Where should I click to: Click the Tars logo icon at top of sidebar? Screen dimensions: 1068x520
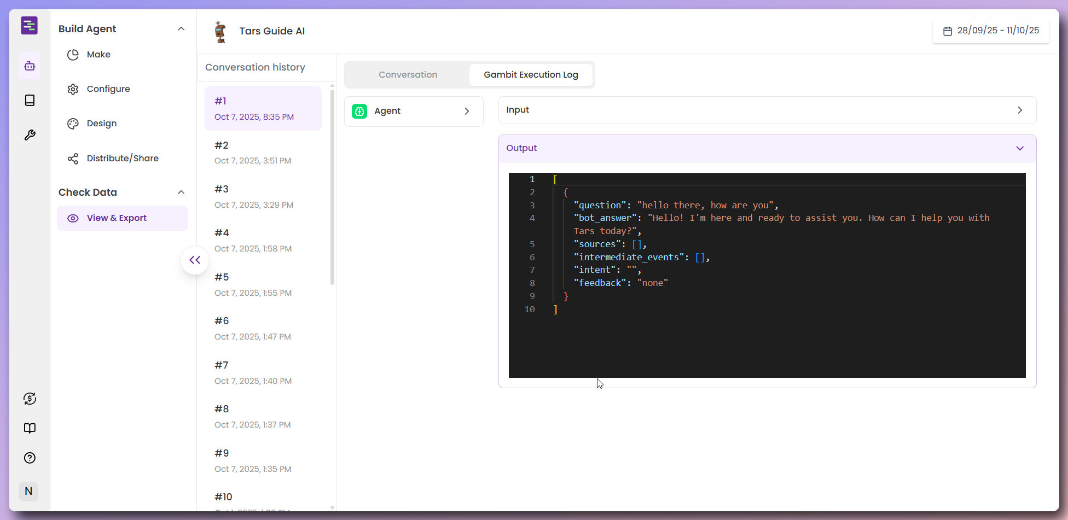pos(30,25)
